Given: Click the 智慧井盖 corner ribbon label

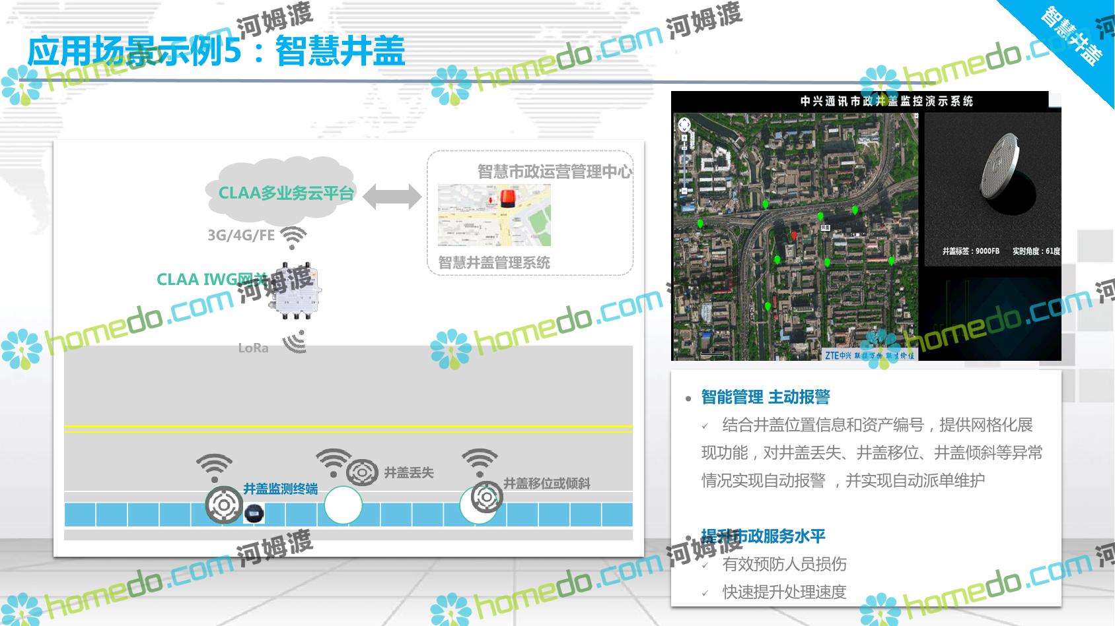Looking at the screenshot, I should (1071, 37).
